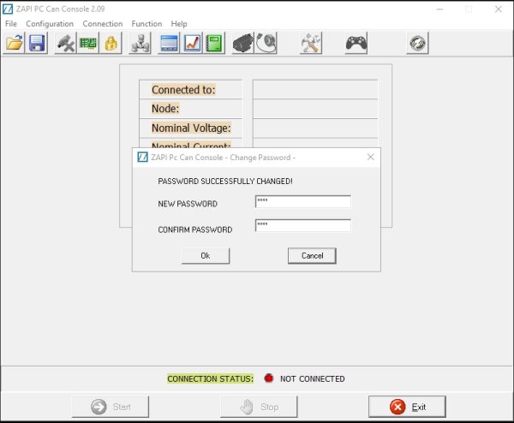The width and height of the screenshot is (514, 423).
Task: Click the 'PASSWORD SUCCESSFULLY CHANGED!' message
Action: click(225, 182)
